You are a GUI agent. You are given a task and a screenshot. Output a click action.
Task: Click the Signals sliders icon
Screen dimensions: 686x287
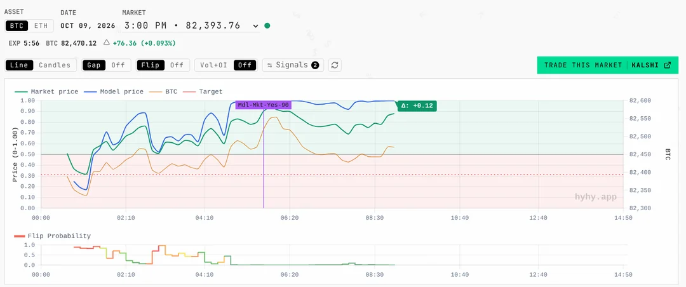click(x=270, y=65)
